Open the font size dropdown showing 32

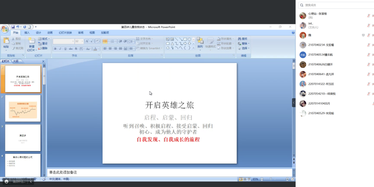point(82,41)
